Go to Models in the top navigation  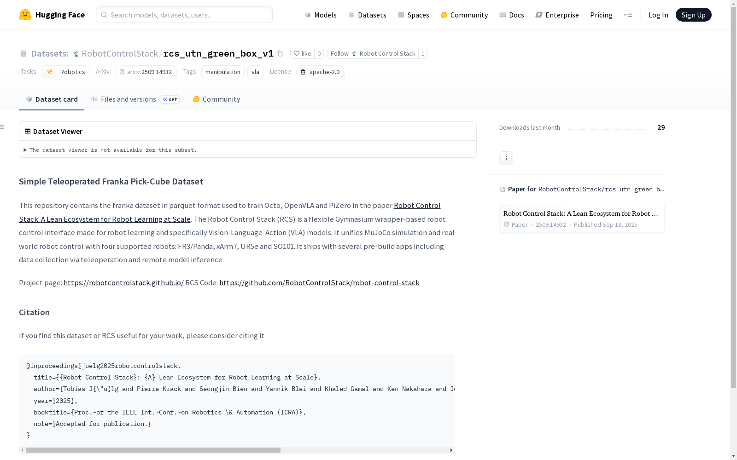[321, 15]
